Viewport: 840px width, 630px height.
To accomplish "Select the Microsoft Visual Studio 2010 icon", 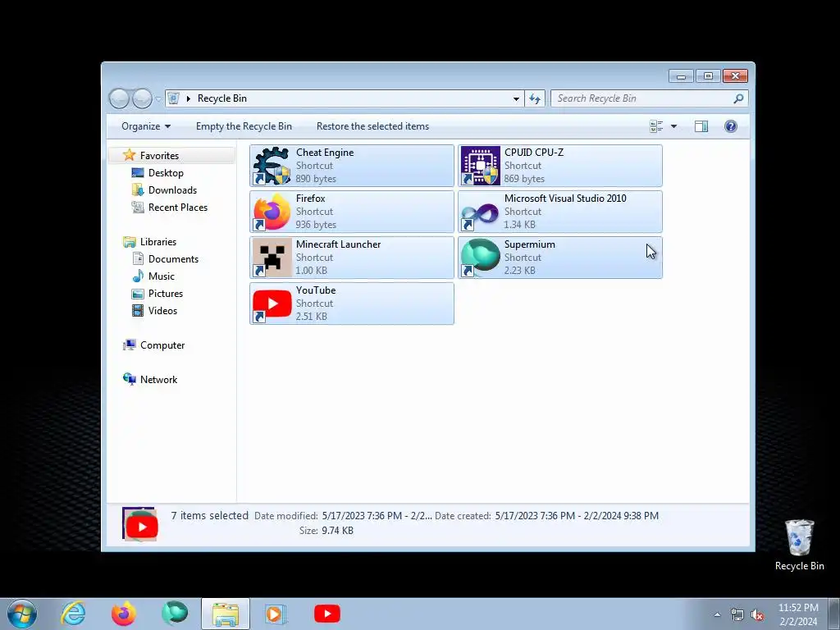I will [480, 212].
